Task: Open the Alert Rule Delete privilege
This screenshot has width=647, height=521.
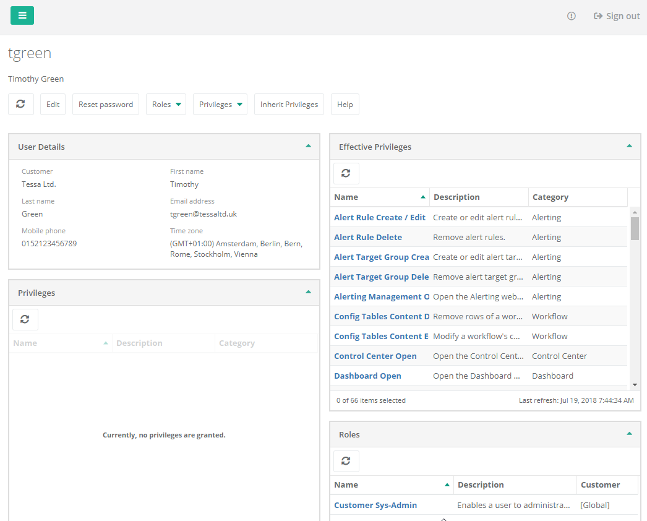Action: (x=368, y=238)
